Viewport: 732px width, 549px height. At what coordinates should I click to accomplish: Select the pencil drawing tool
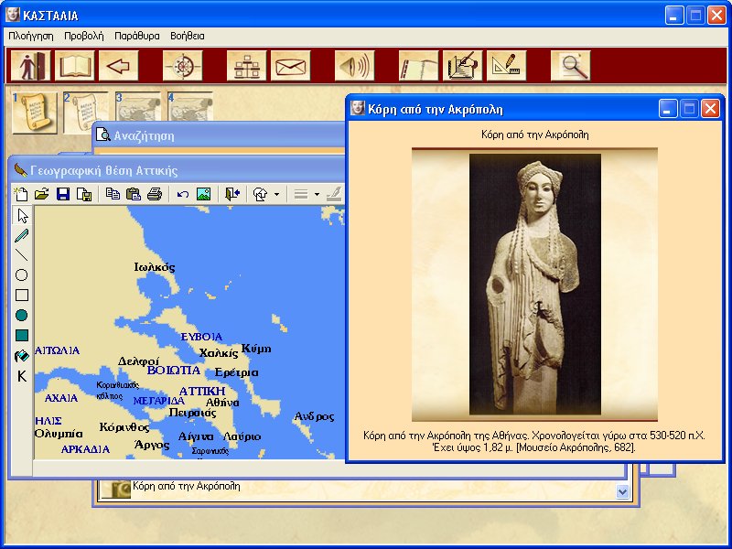(22, 236)
